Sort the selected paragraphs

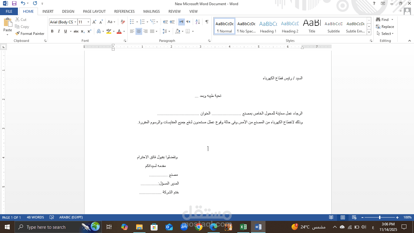(x=197, y=22)
